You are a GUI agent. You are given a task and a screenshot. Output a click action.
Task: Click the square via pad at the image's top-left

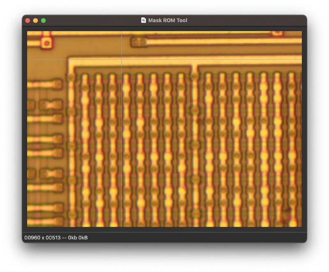(47, 42)
